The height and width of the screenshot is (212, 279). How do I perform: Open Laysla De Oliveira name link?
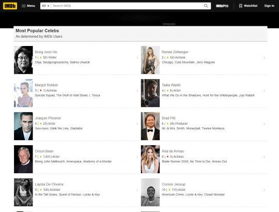click(x=49, y=185)
